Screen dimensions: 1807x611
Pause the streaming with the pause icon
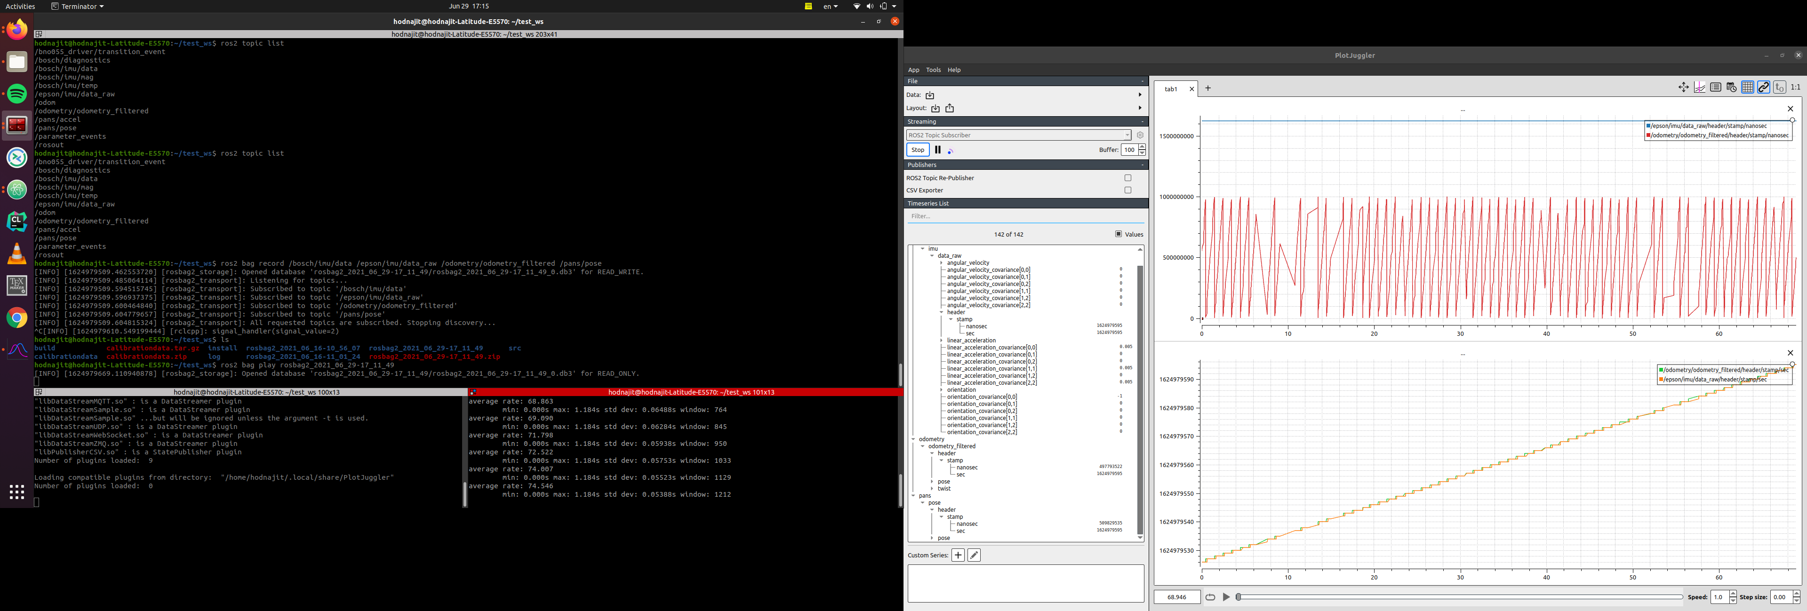938,150
